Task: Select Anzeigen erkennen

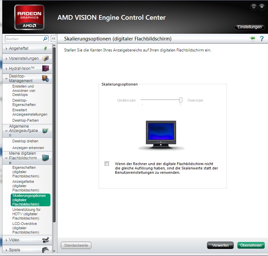Action: tap(28, 148)
